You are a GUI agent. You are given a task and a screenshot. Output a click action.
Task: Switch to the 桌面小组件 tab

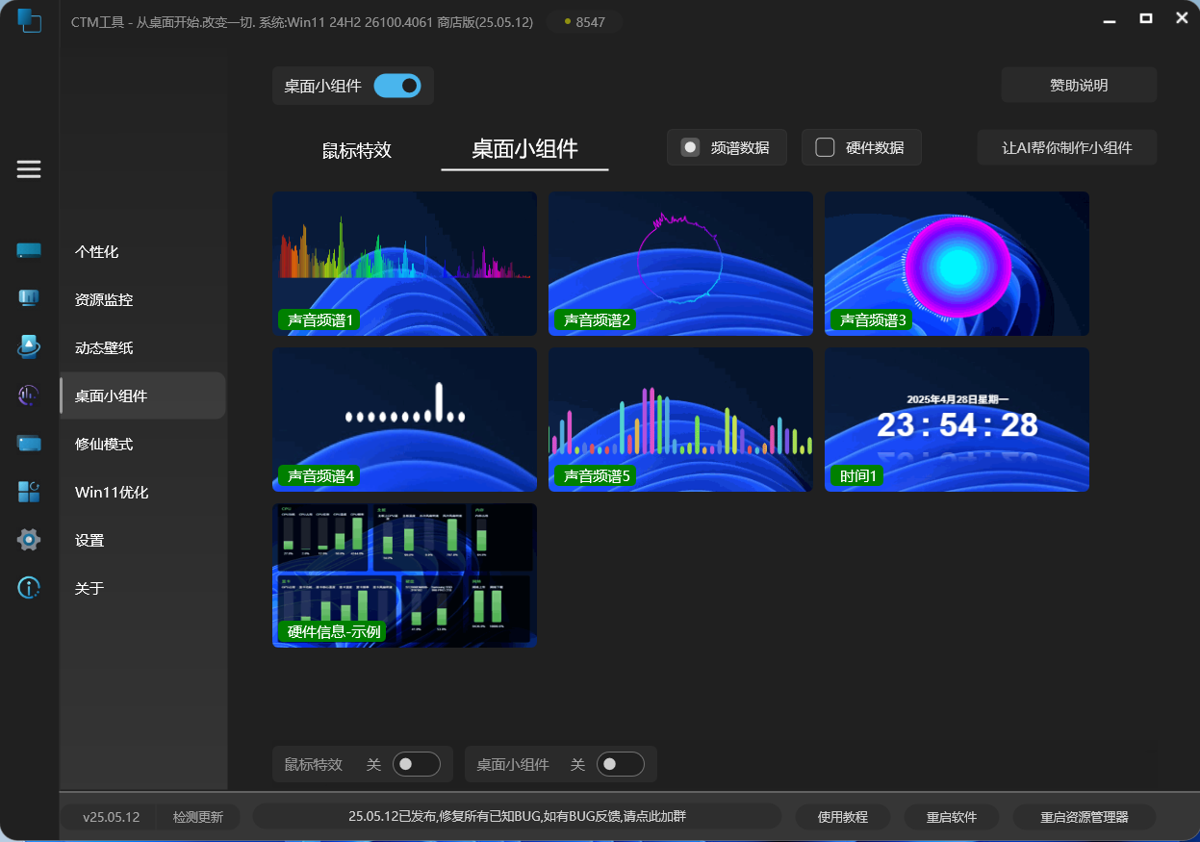(x=524, y=149)
